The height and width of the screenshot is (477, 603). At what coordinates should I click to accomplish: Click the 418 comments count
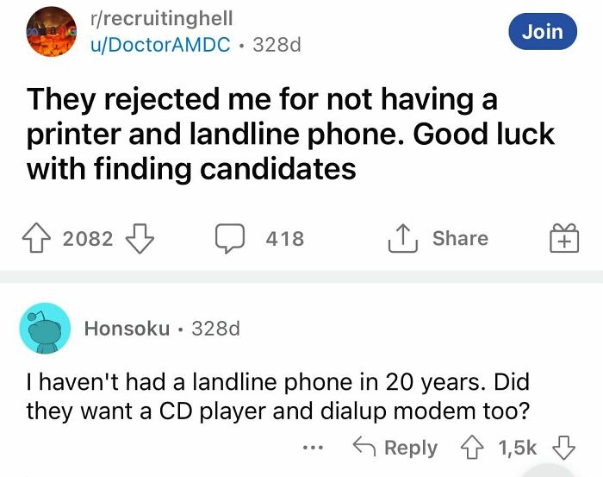[285, 238]
